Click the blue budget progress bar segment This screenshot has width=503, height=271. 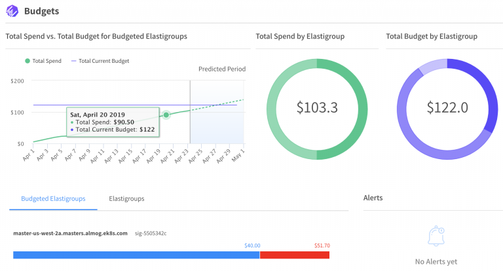click(x=136, y=254)
